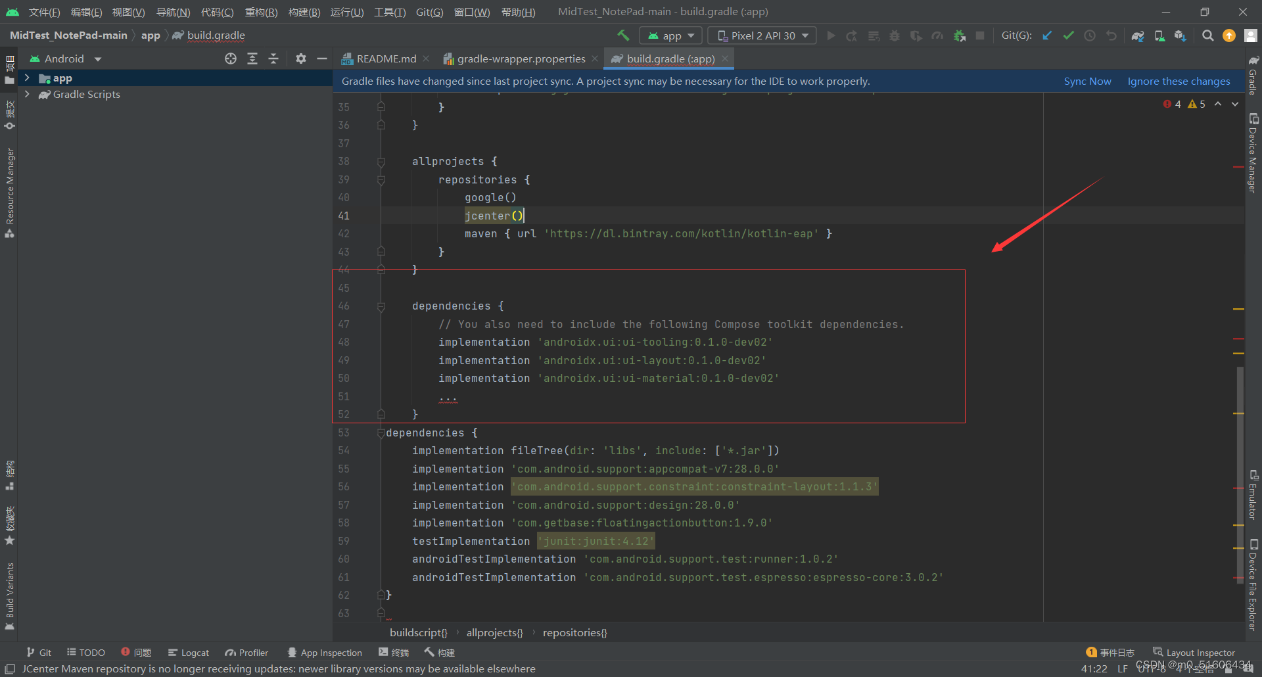Go to the previous highlighted error arrow

[x=1218, y=104]
